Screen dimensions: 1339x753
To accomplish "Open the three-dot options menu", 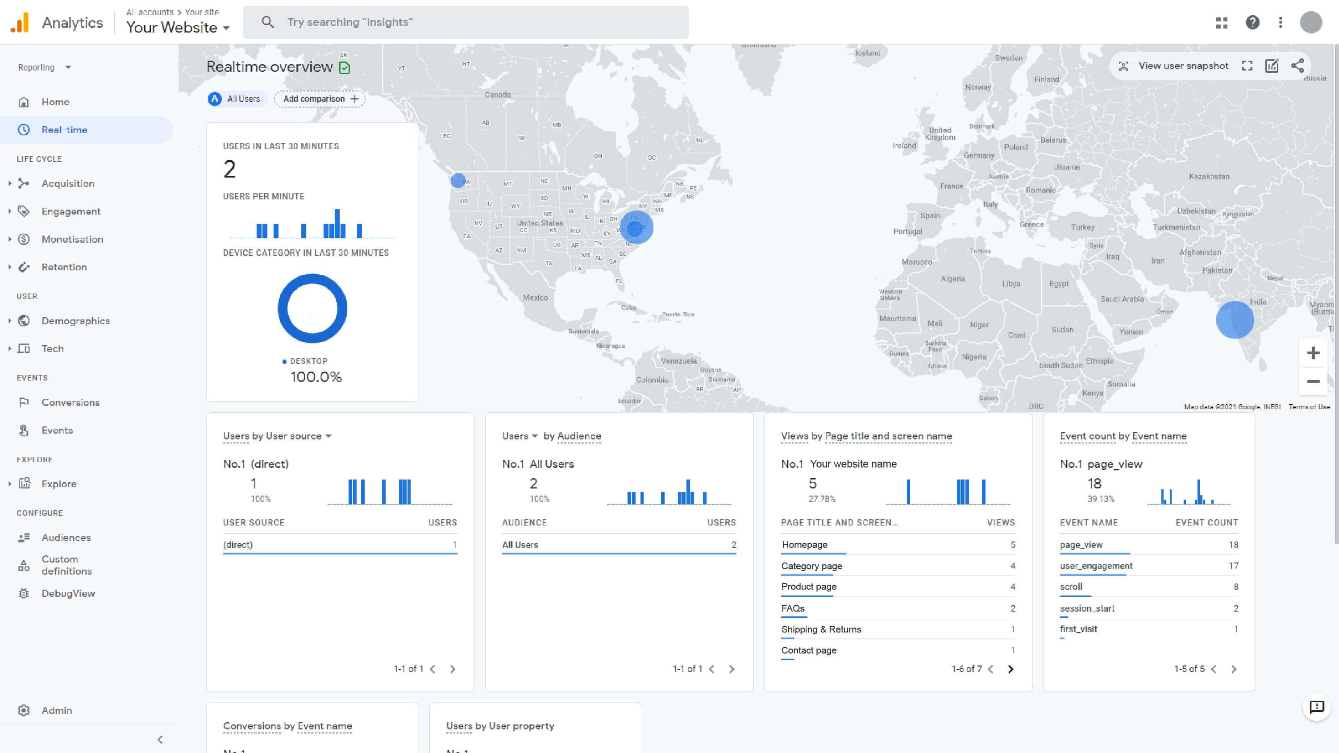I will coord(1280,22).
